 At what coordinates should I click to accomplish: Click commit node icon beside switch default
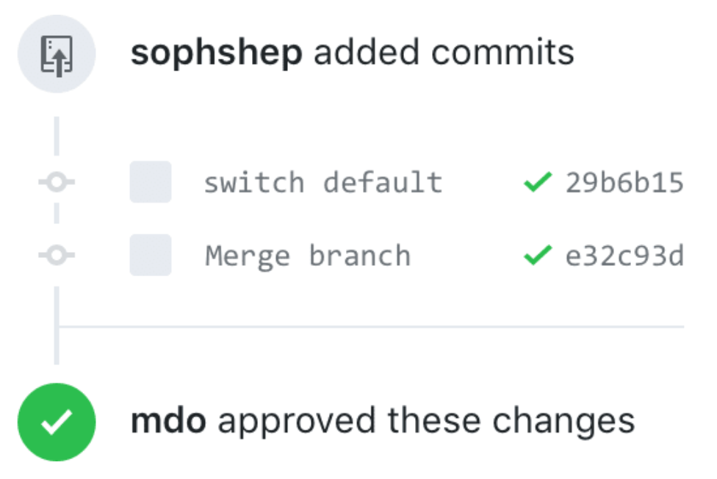coord(57,181)
